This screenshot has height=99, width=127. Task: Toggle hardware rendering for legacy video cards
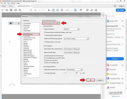click(45, 32)
